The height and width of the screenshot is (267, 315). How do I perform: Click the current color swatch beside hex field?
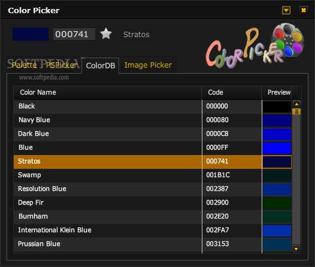[31, 34]
